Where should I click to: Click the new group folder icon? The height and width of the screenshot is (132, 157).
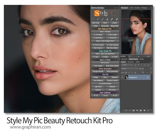click(x=141, y=110)
